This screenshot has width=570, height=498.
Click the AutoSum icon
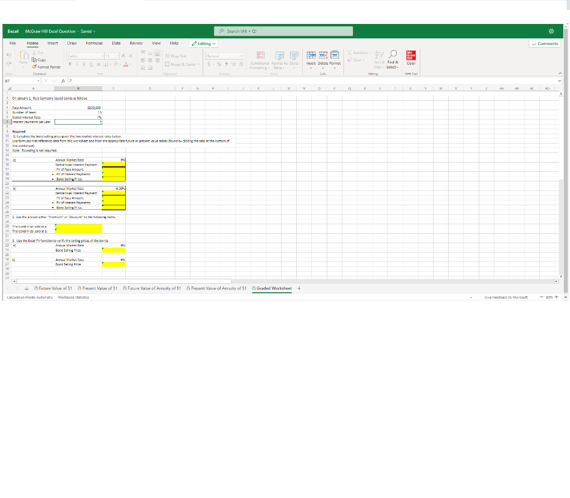[x=351, y=52]
